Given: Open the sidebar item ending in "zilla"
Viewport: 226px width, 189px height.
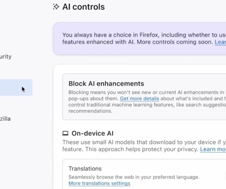Looking at the screenshot, I should 5,119.
